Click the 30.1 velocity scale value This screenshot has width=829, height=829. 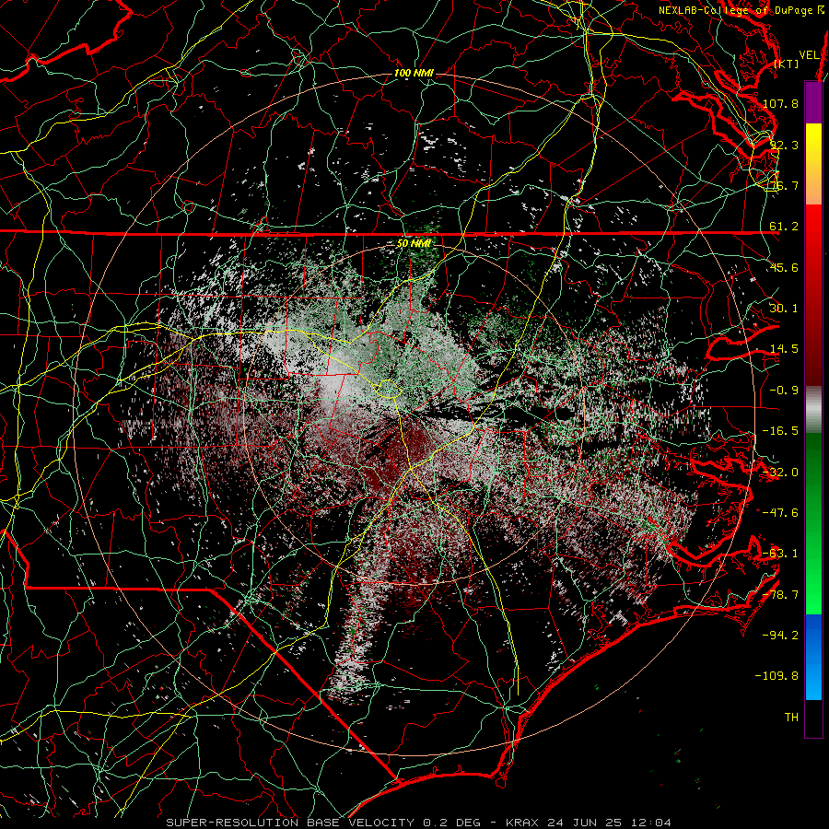[x=784, y=308]
